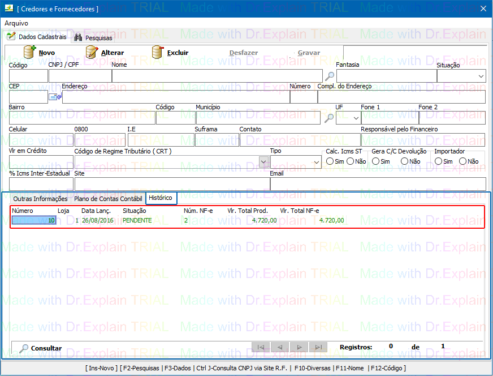Open the Plano de Contas Contábil tab

pos(108,199)
